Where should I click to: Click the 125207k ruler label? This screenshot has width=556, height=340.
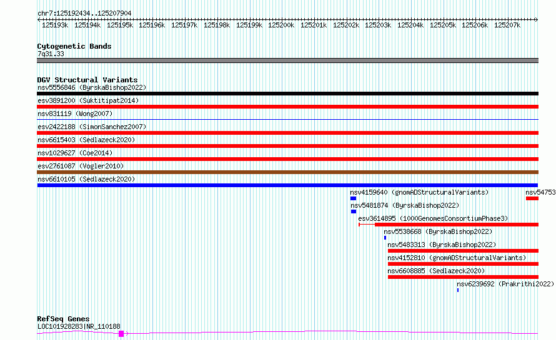pos(507,25)
